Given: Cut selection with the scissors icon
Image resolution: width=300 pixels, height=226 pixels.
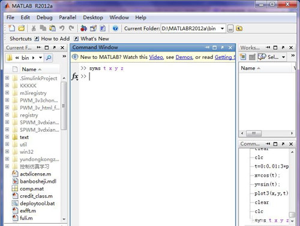Looking at the screenshot, I should click(x=34, y=28).
